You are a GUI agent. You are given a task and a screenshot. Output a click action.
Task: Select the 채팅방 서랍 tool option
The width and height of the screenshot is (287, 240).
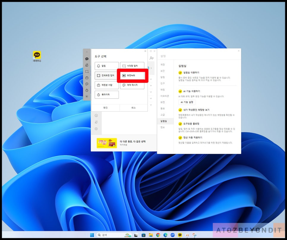(107, 85)
